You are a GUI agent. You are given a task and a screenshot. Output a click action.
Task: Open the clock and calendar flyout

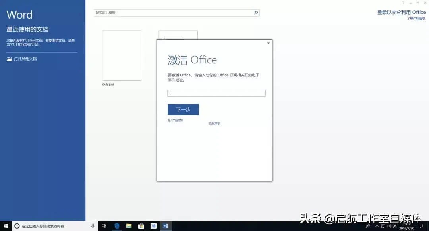click(x=407, y=226)
